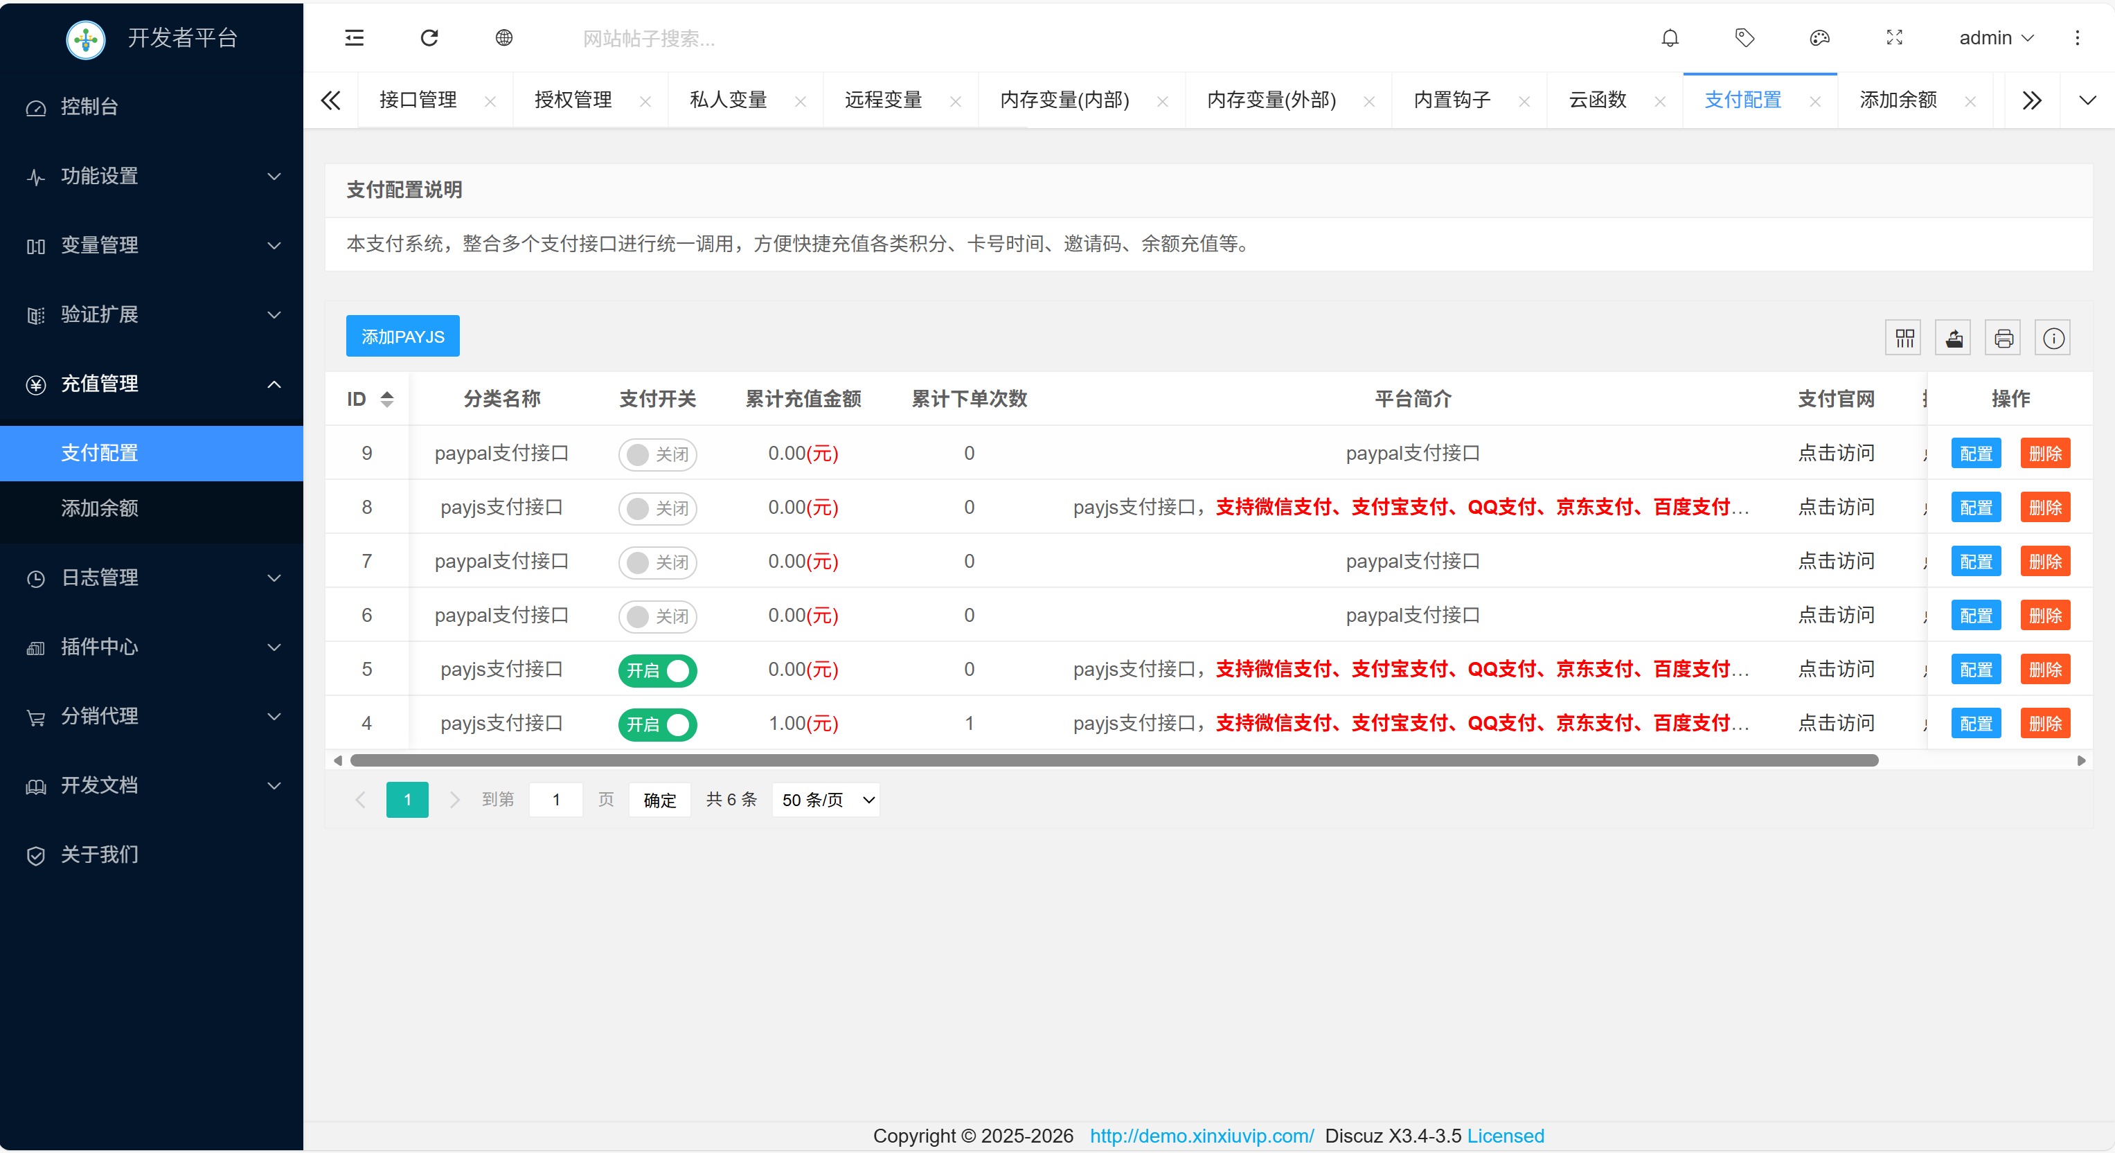Open the column filter grid icon

pos(1903,337)
